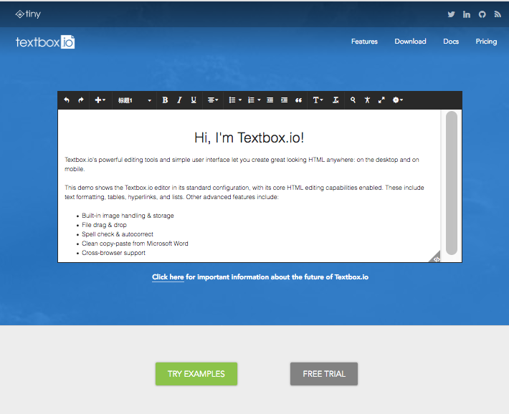This screenshot has height=414, width=509.
Task: Toggle fullscreen mode icon
Action: [381, 100]
